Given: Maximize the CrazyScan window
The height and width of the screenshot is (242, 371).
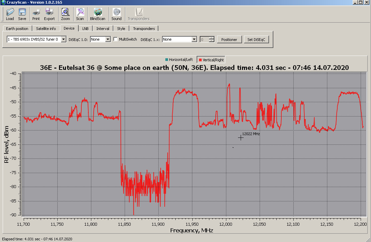Looking at the screenshot, I should [360, 2].
